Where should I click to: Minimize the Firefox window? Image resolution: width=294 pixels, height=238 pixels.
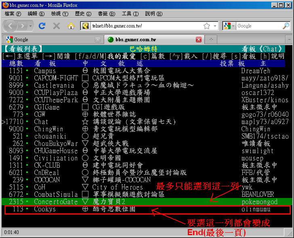click(x=274, y=5)
